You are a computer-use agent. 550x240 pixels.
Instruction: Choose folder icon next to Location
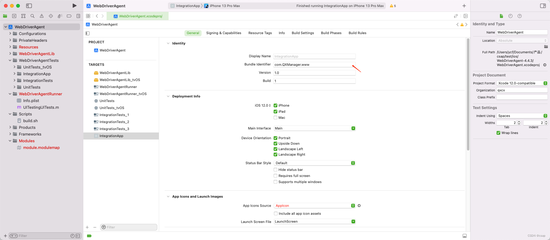tap(546, 47)
